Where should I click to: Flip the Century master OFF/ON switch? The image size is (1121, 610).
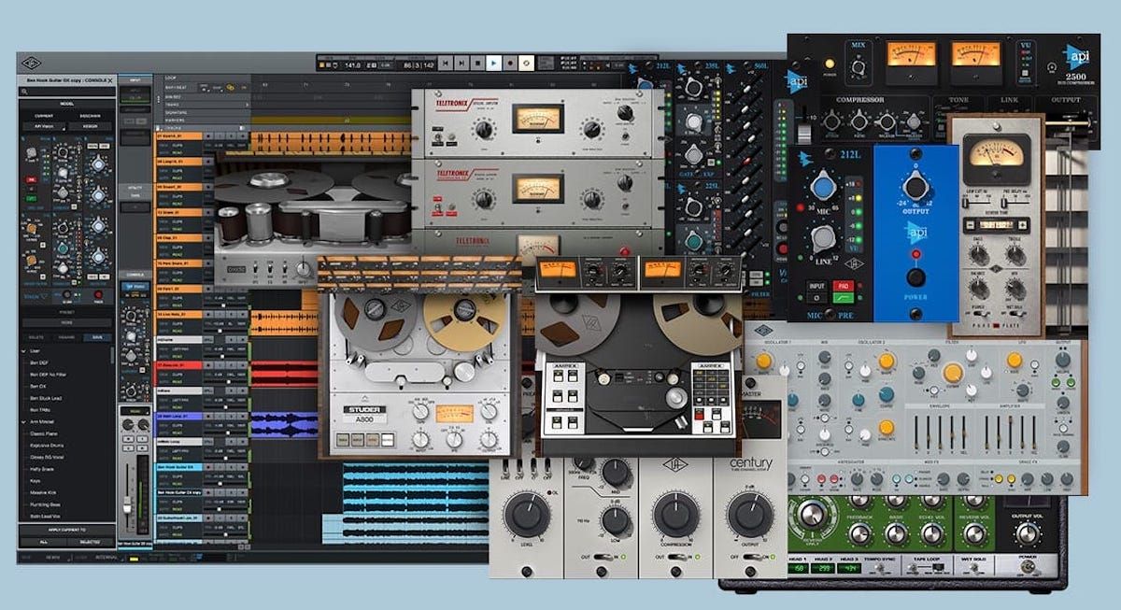751,557
